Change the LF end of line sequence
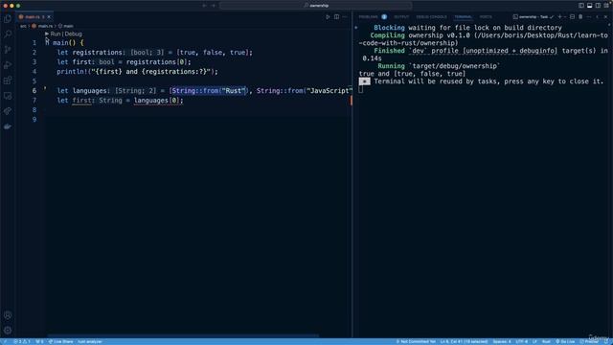Image resolution: width=613 pixels, height=345 pixels. click(x=534, y=341)
